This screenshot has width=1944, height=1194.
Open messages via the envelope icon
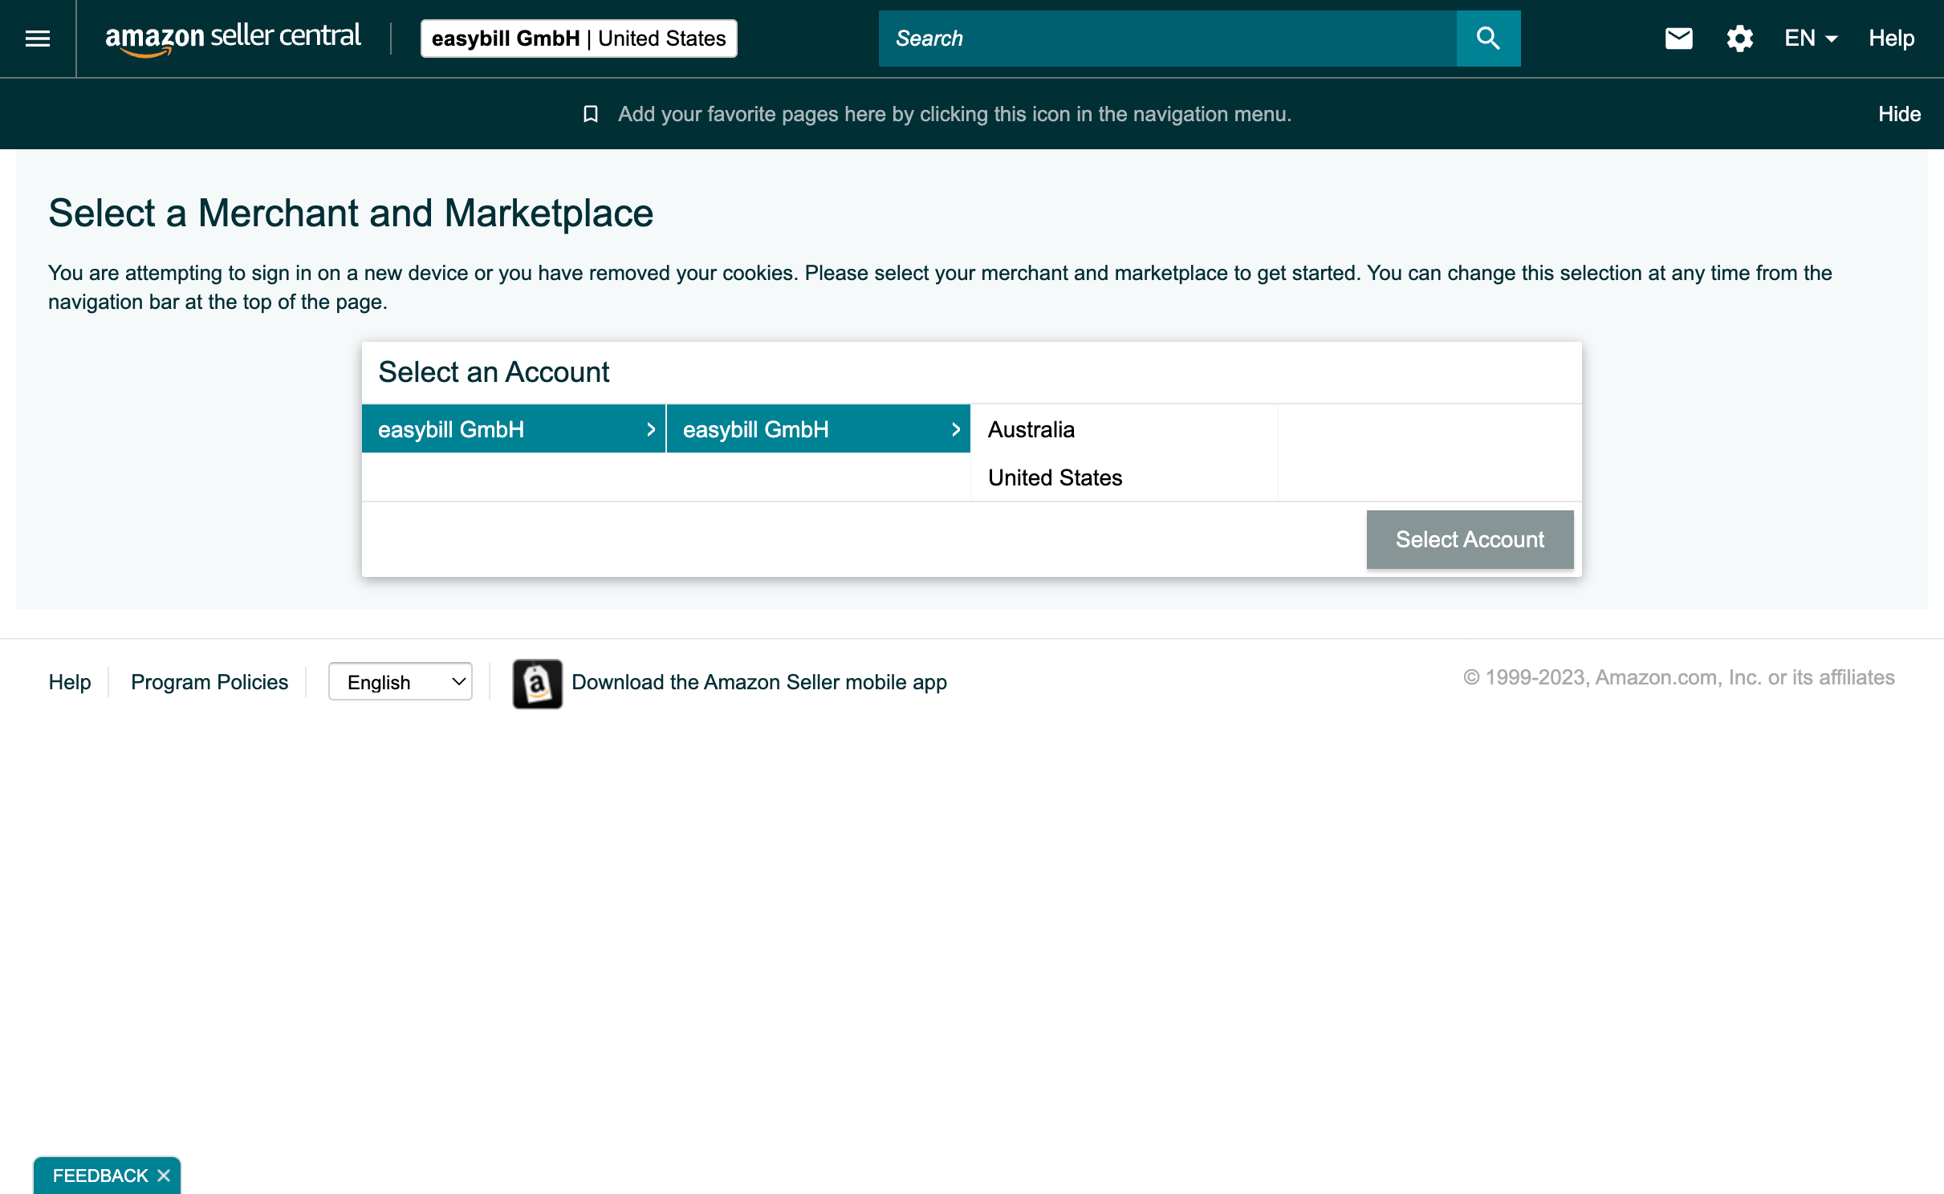[x=1678, y=39]
